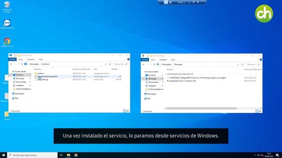Switch Escritorio window to large icons view
The image size is (282, 158).
[128, 111]
